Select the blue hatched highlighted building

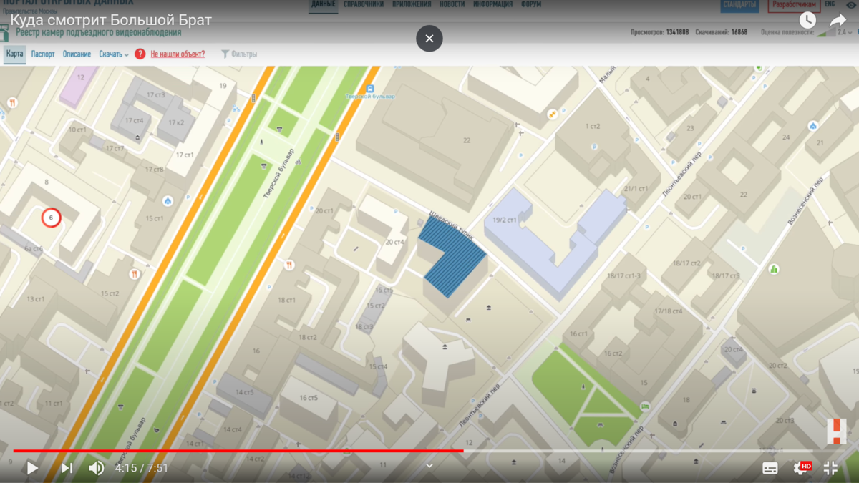coord(451,256)
